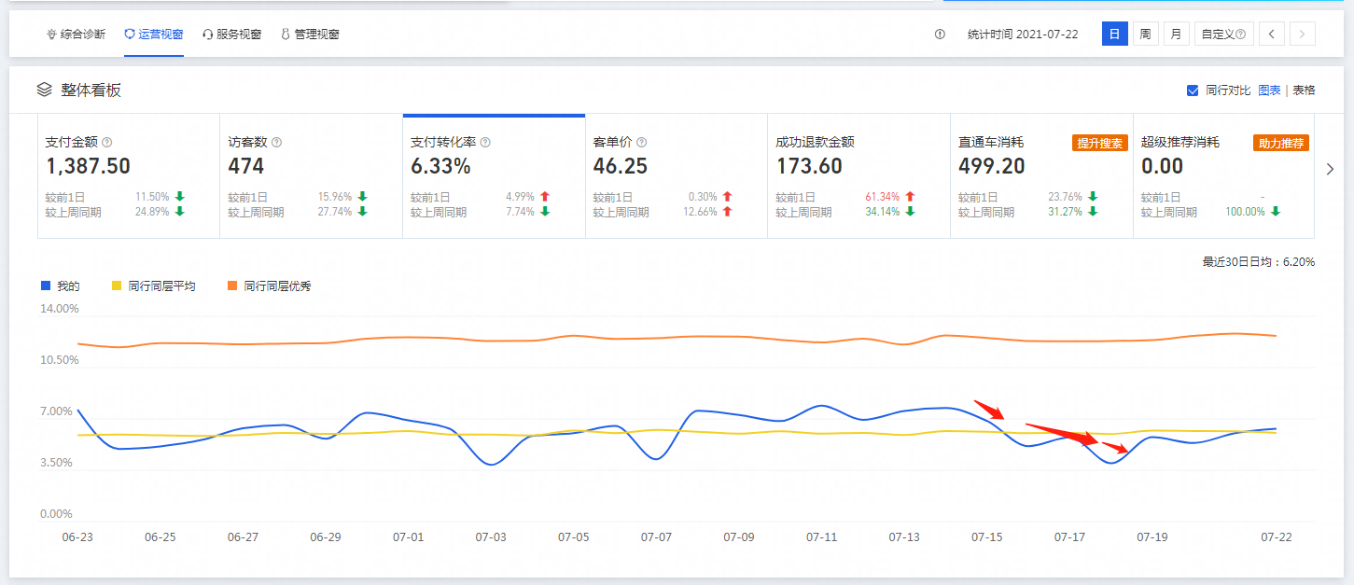Screen dimensions: 1354x585
Task: Select the 支付转化率 metric card
Action: tap(494, 176)
